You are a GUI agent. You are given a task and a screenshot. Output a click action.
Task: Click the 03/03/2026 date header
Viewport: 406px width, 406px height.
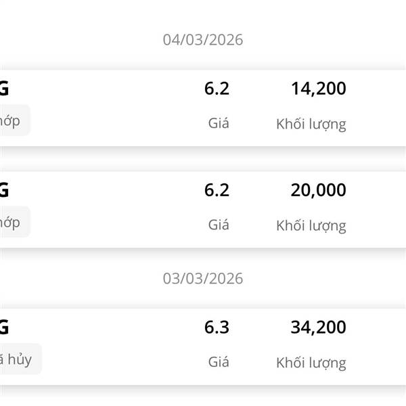(x=202, y=279)
